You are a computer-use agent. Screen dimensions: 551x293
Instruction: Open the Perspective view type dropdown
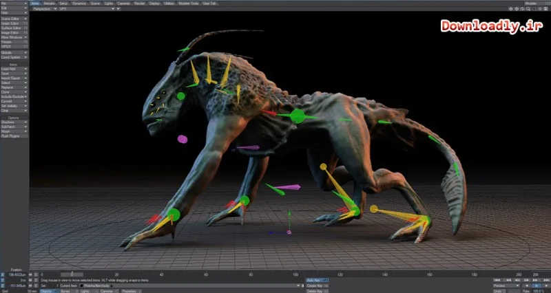pyautogui.click(x=44, y=9)
